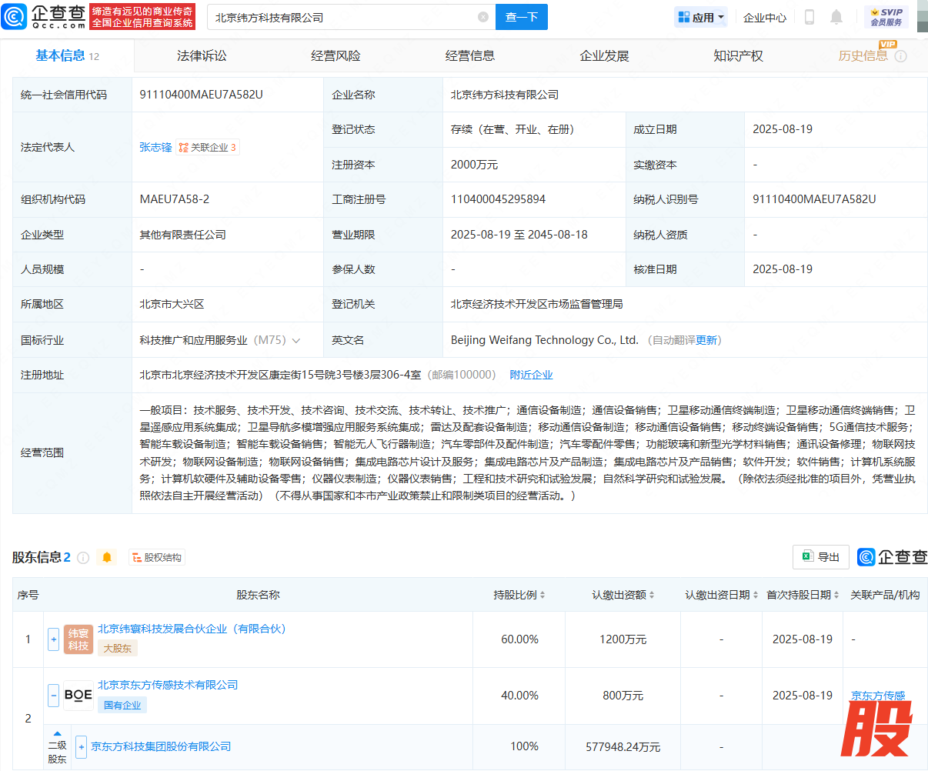928x771 pixels.
Task: Collapse 北京京东方传感技术有限公司 shareholder row
Action: [54, 695]
